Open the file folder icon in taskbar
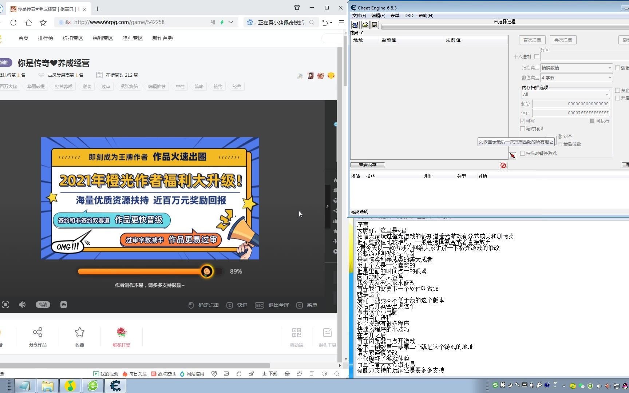The image size is (629, 393). 48,386
